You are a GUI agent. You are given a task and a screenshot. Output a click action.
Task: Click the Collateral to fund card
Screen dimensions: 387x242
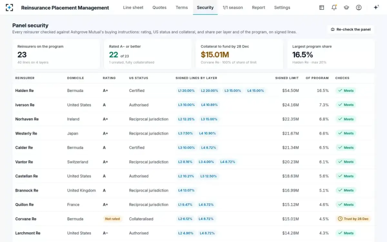pos(239,54)
